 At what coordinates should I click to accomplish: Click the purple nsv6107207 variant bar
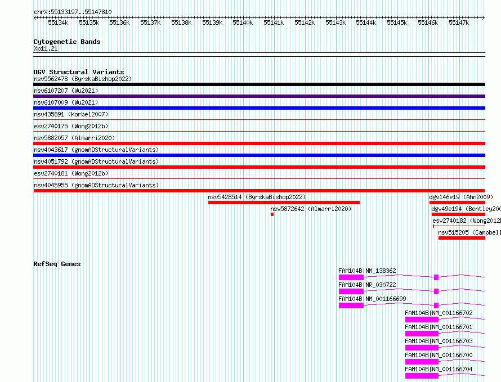click(259, 96)
